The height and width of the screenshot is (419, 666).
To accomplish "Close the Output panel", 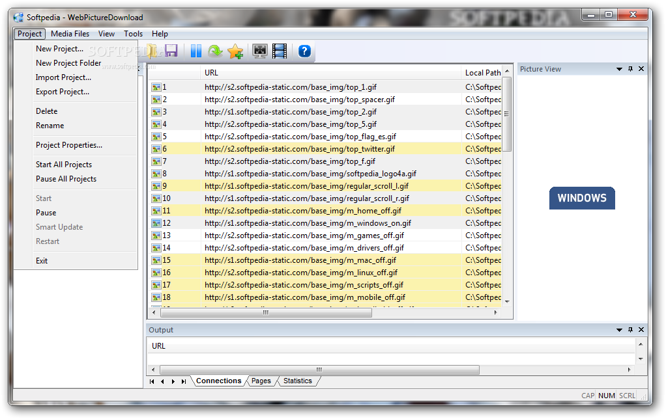I will pyautogui.click(x=641, y=329).
